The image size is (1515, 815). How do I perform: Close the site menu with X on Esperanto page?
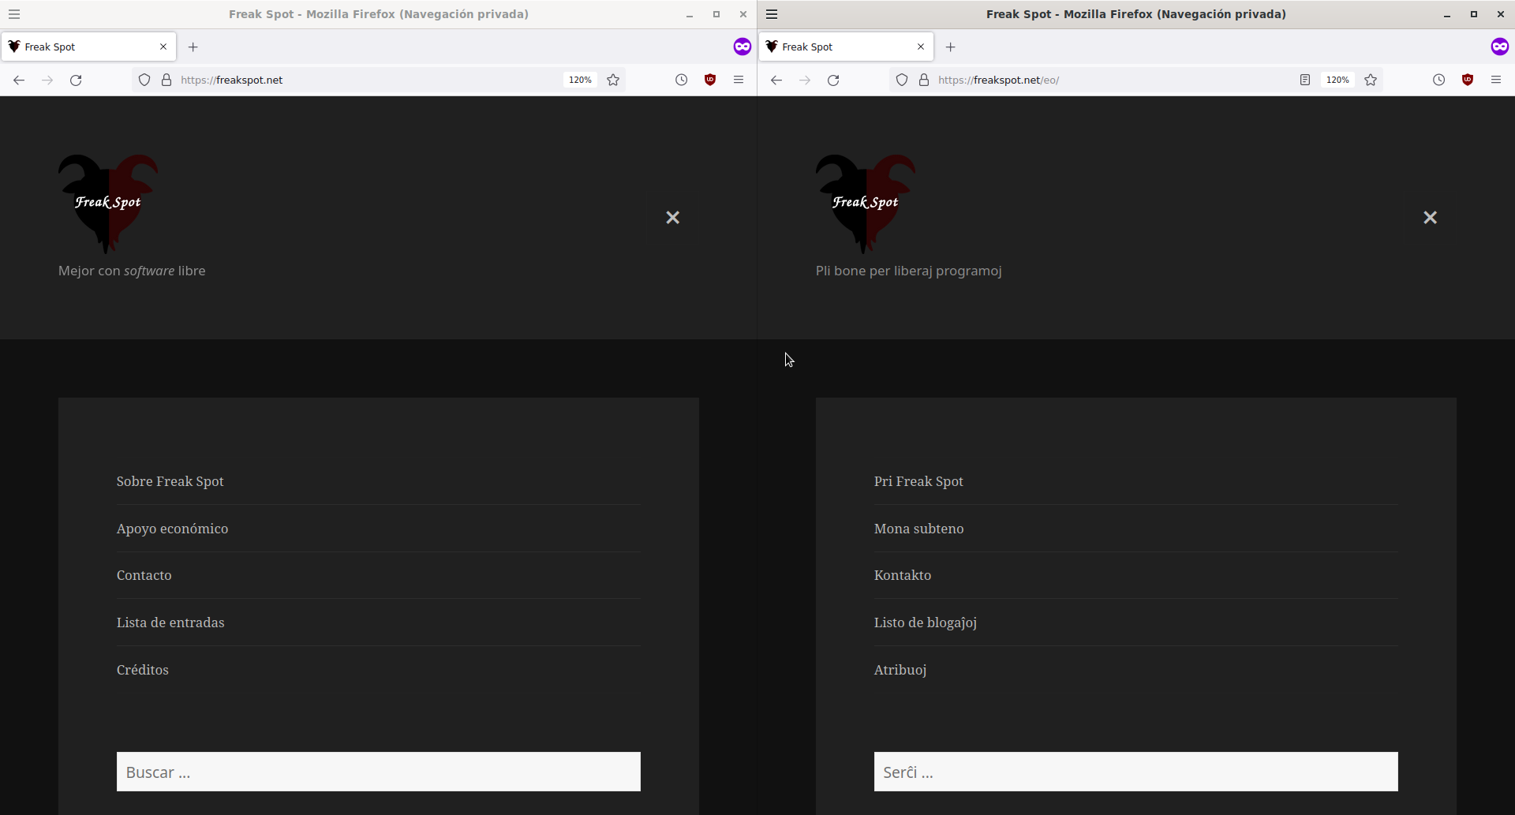pos(1430,217)
